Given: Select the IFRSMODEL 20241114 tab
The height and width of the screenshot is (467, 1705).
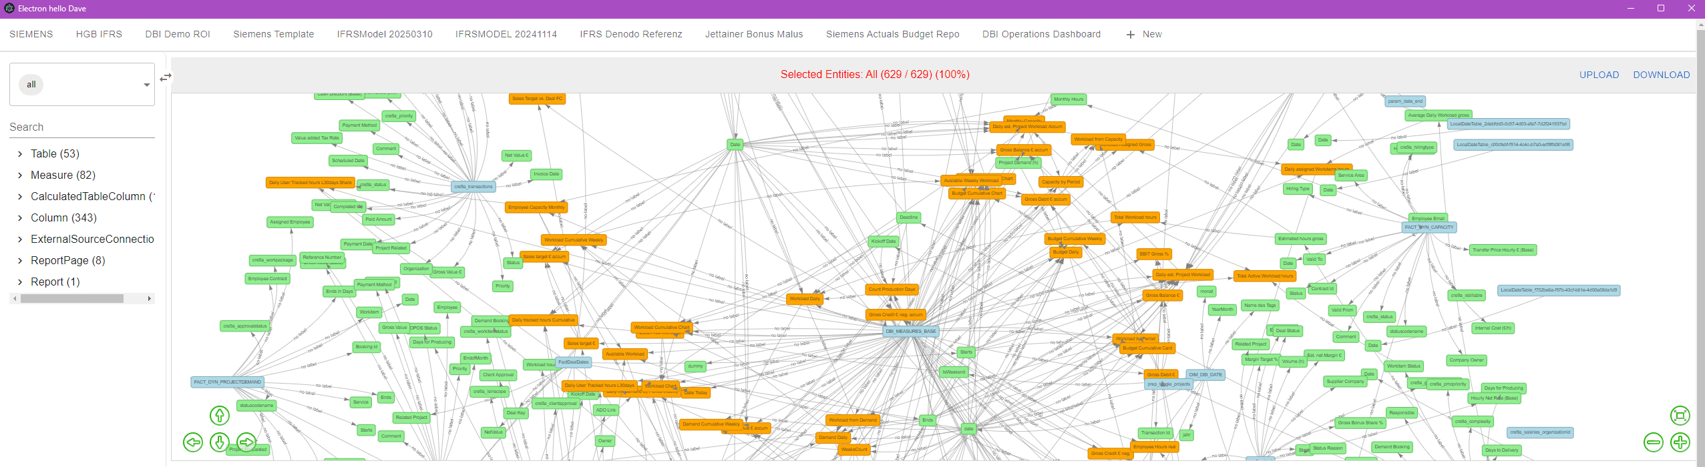Looking at the screenshot, I should 506,34.
